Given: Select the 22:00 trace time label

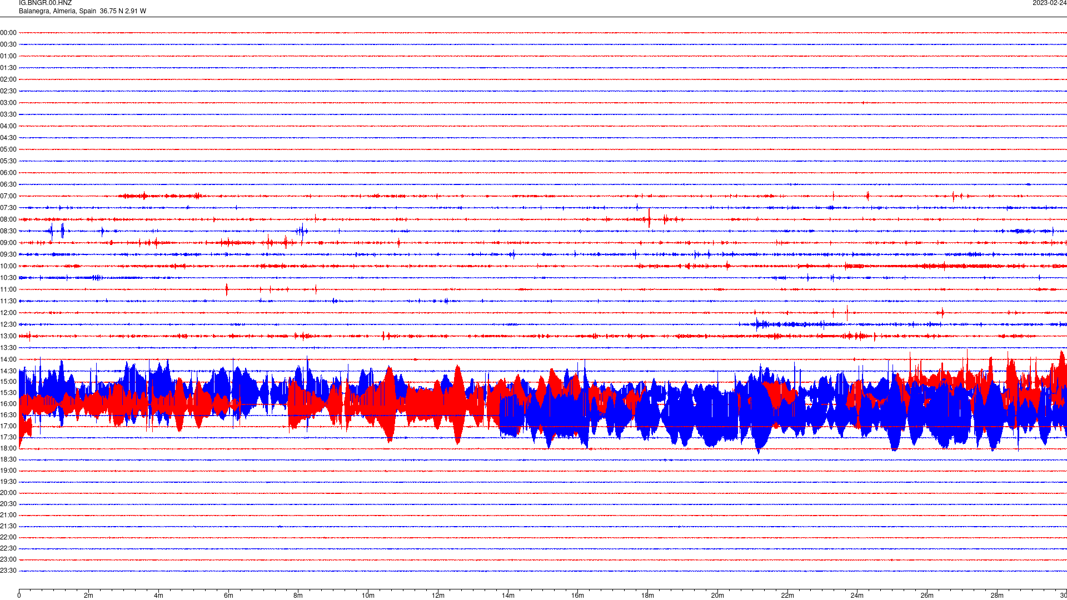Looking at the screenshot, I should tap(8, 537).
